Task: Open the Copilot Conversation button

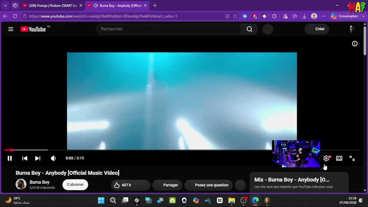Action: click(344, 16)
